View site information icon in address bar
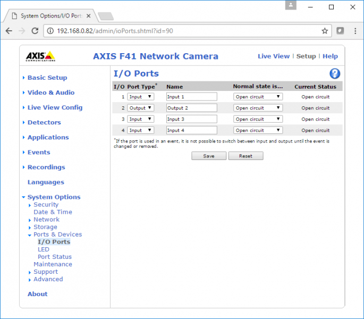364x319 pixels. tap(50, 31)
